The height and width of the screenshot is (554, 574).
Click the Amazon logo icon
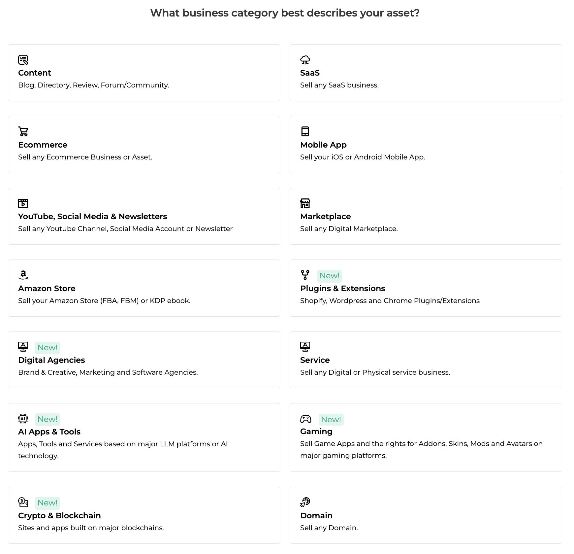(x=23, y=275)
